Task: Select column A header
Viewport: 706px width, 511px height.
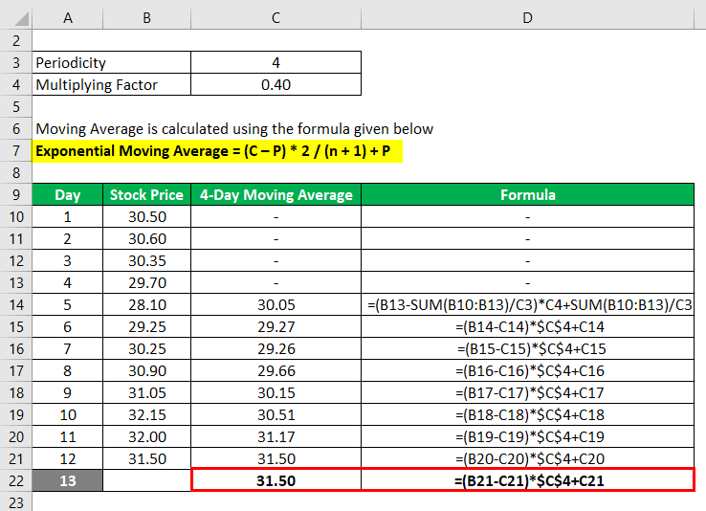Action: pos(68,18)
